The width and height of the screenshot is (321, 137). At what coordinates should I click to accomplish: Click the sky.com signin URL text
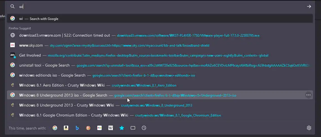click(x=130, y=45)
